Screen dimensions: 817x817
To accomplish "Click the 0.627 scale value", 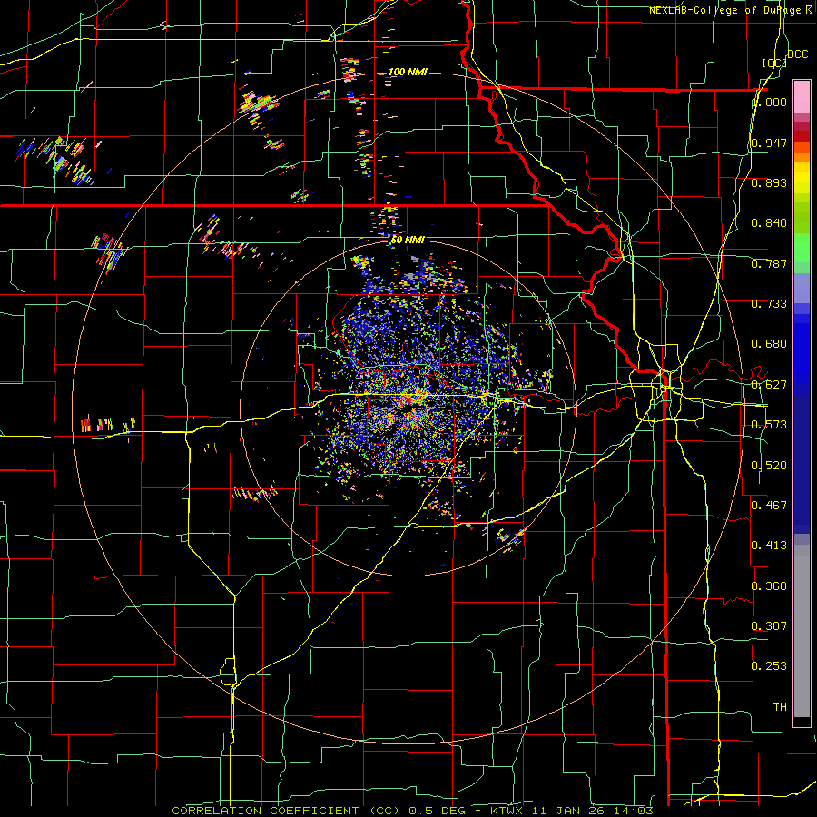I will pos(769,385).
